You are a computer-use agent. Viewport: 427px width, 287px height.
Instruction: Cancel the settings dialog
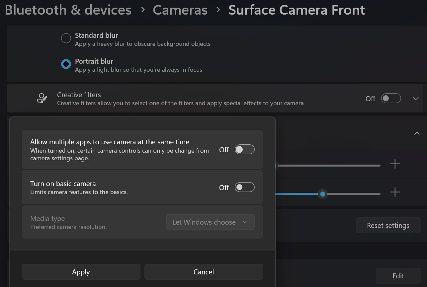(x=204, y=272)
